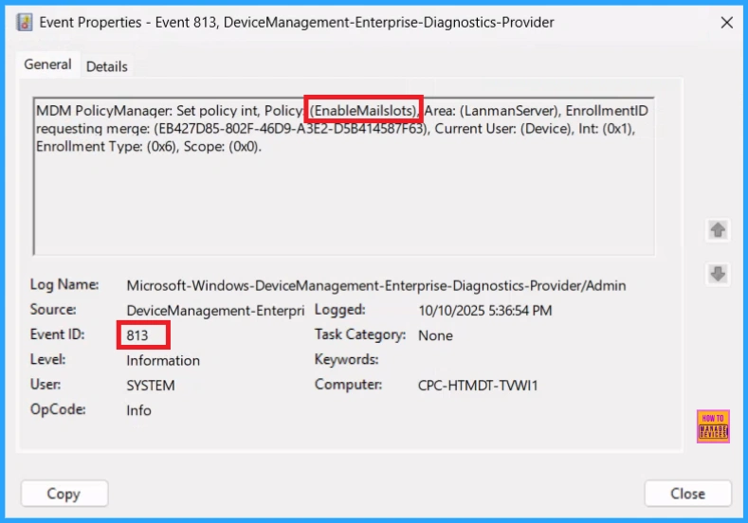Show previous event with up arrow
Screen dimensions: 748x523
point(718,230)
